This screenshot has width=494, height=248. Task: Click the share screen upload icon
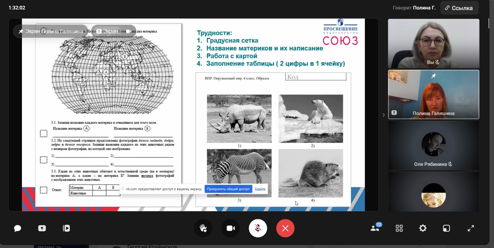[42, 228]
